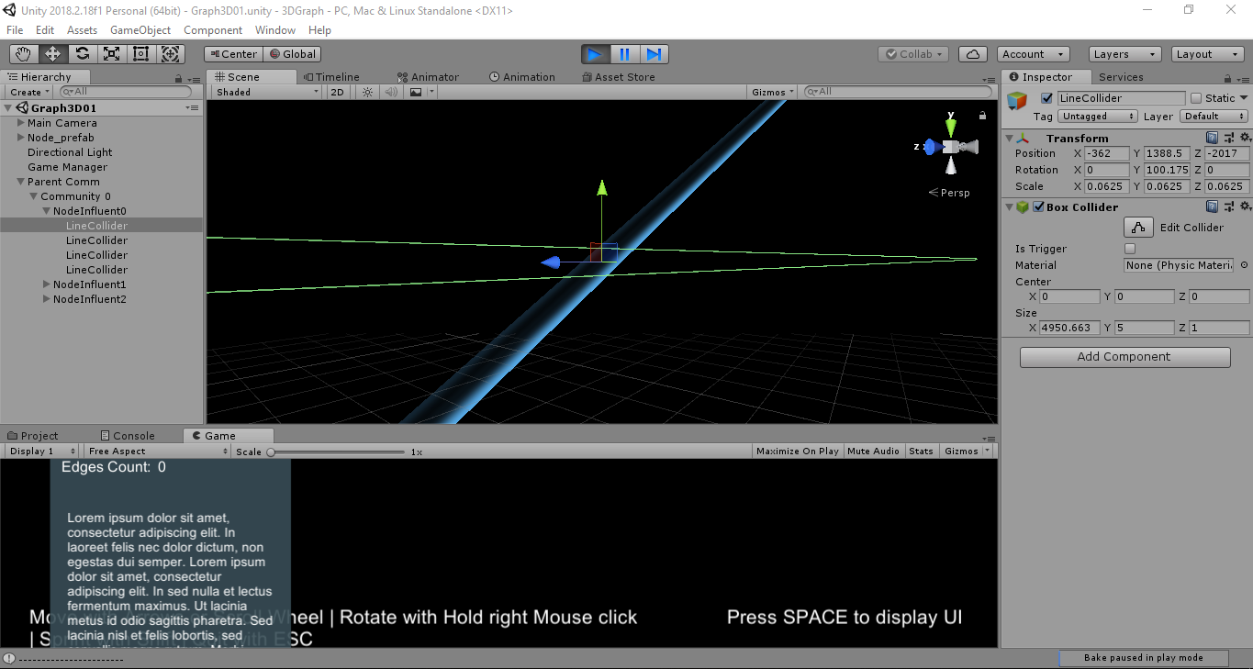
Task: Toggle Global handle rotation button
Action: (x=291, y=54)
